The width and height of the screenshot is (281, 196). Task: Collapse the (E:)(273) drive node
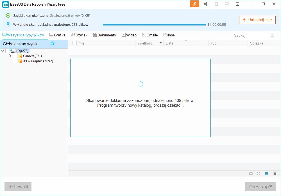(x=3, y=51)
